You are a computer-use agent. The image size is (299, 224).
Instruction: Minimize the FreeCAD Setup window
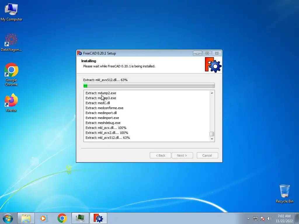(x=197, y=53)
